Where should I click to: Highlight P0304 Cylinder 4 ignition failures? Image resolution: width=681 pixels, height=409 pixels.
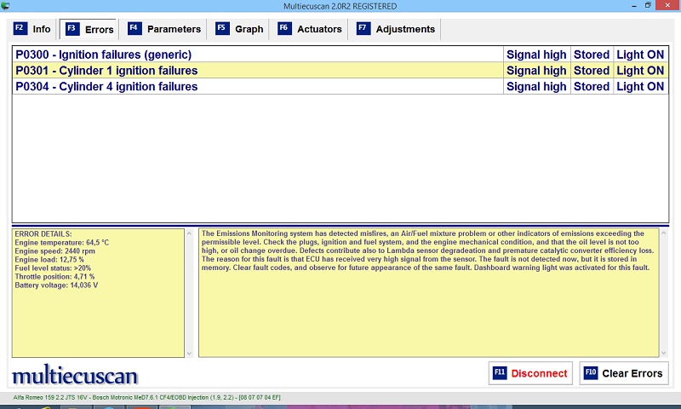[x=255, y=86]
